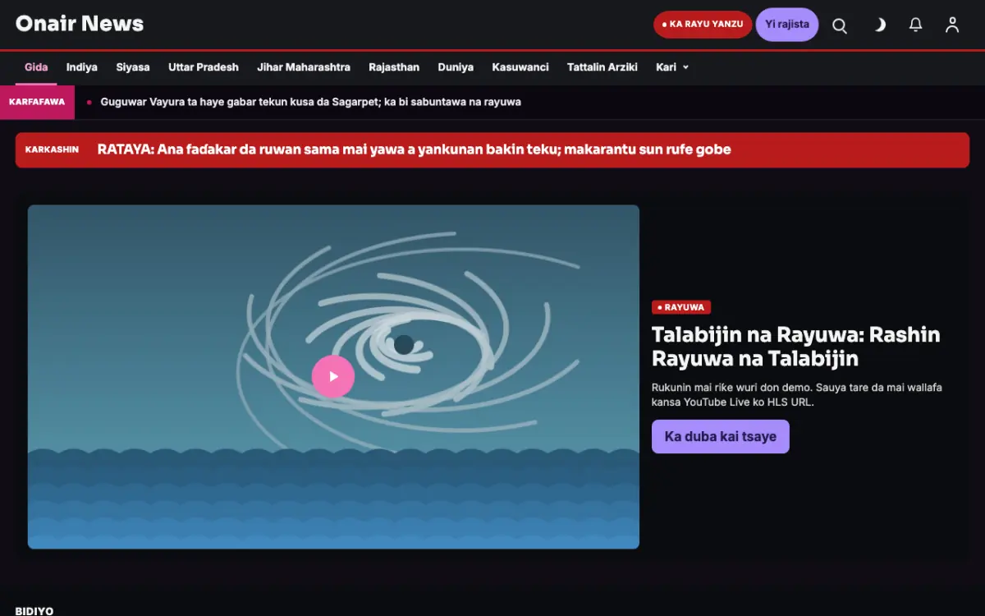Play the cyclone video with pink button
Screen dimensions: 985x616
[x=333, y=377]
